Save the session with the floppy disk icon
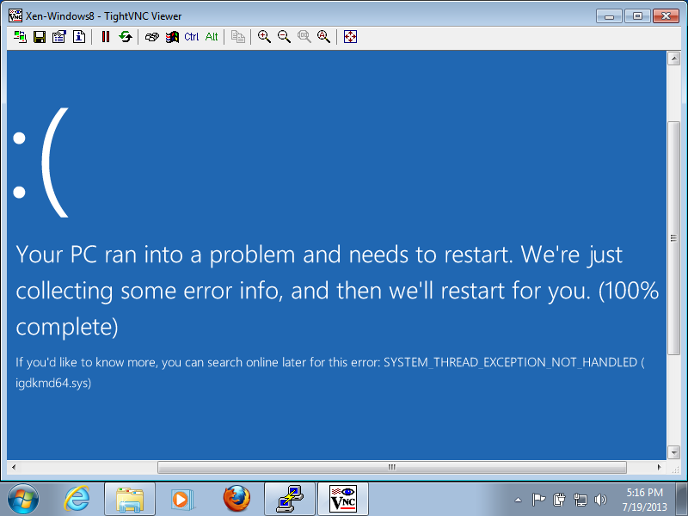Screen dimensions: 688x516 [x=39, y=36]
